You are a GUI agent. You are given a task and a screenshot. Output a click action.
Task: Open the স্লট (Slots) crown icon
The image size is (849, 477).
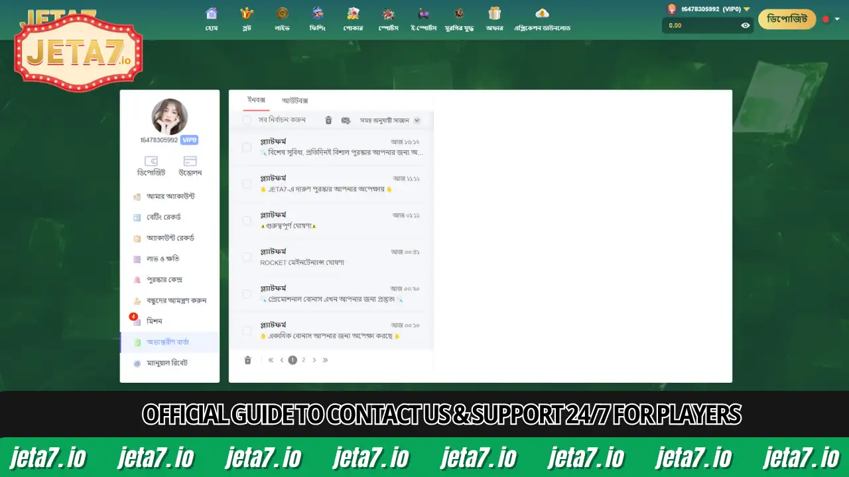pyautogui.click(x=247, y=13)
